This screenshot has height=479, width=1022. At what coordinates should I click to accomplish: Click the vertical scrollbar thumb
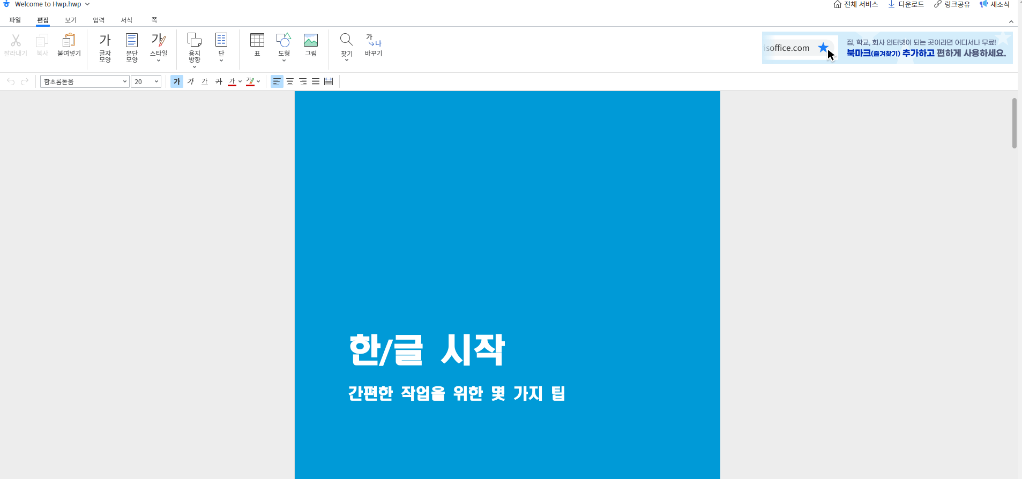1014,123
